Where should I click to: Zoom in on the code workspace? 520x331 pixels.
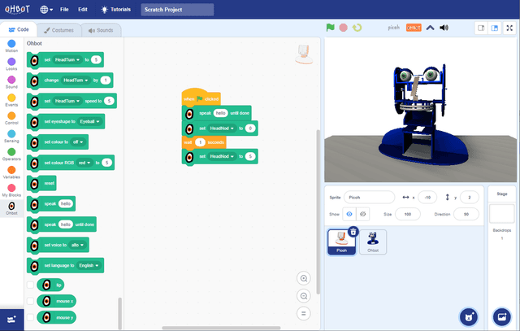click(304, 278)
